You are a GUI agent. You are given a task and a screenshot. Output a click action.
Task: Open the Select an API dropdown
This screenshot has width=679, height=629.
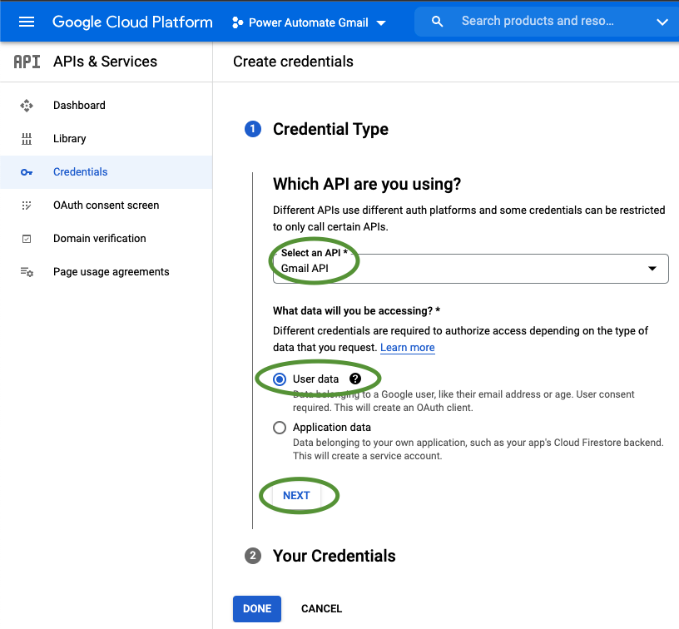coord(470,268)
